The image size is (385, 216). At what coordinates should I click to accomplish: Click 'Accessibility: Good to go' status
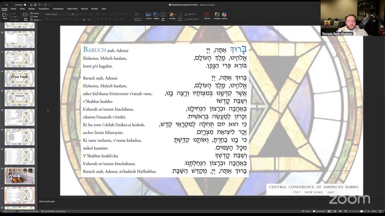[53, 211]
